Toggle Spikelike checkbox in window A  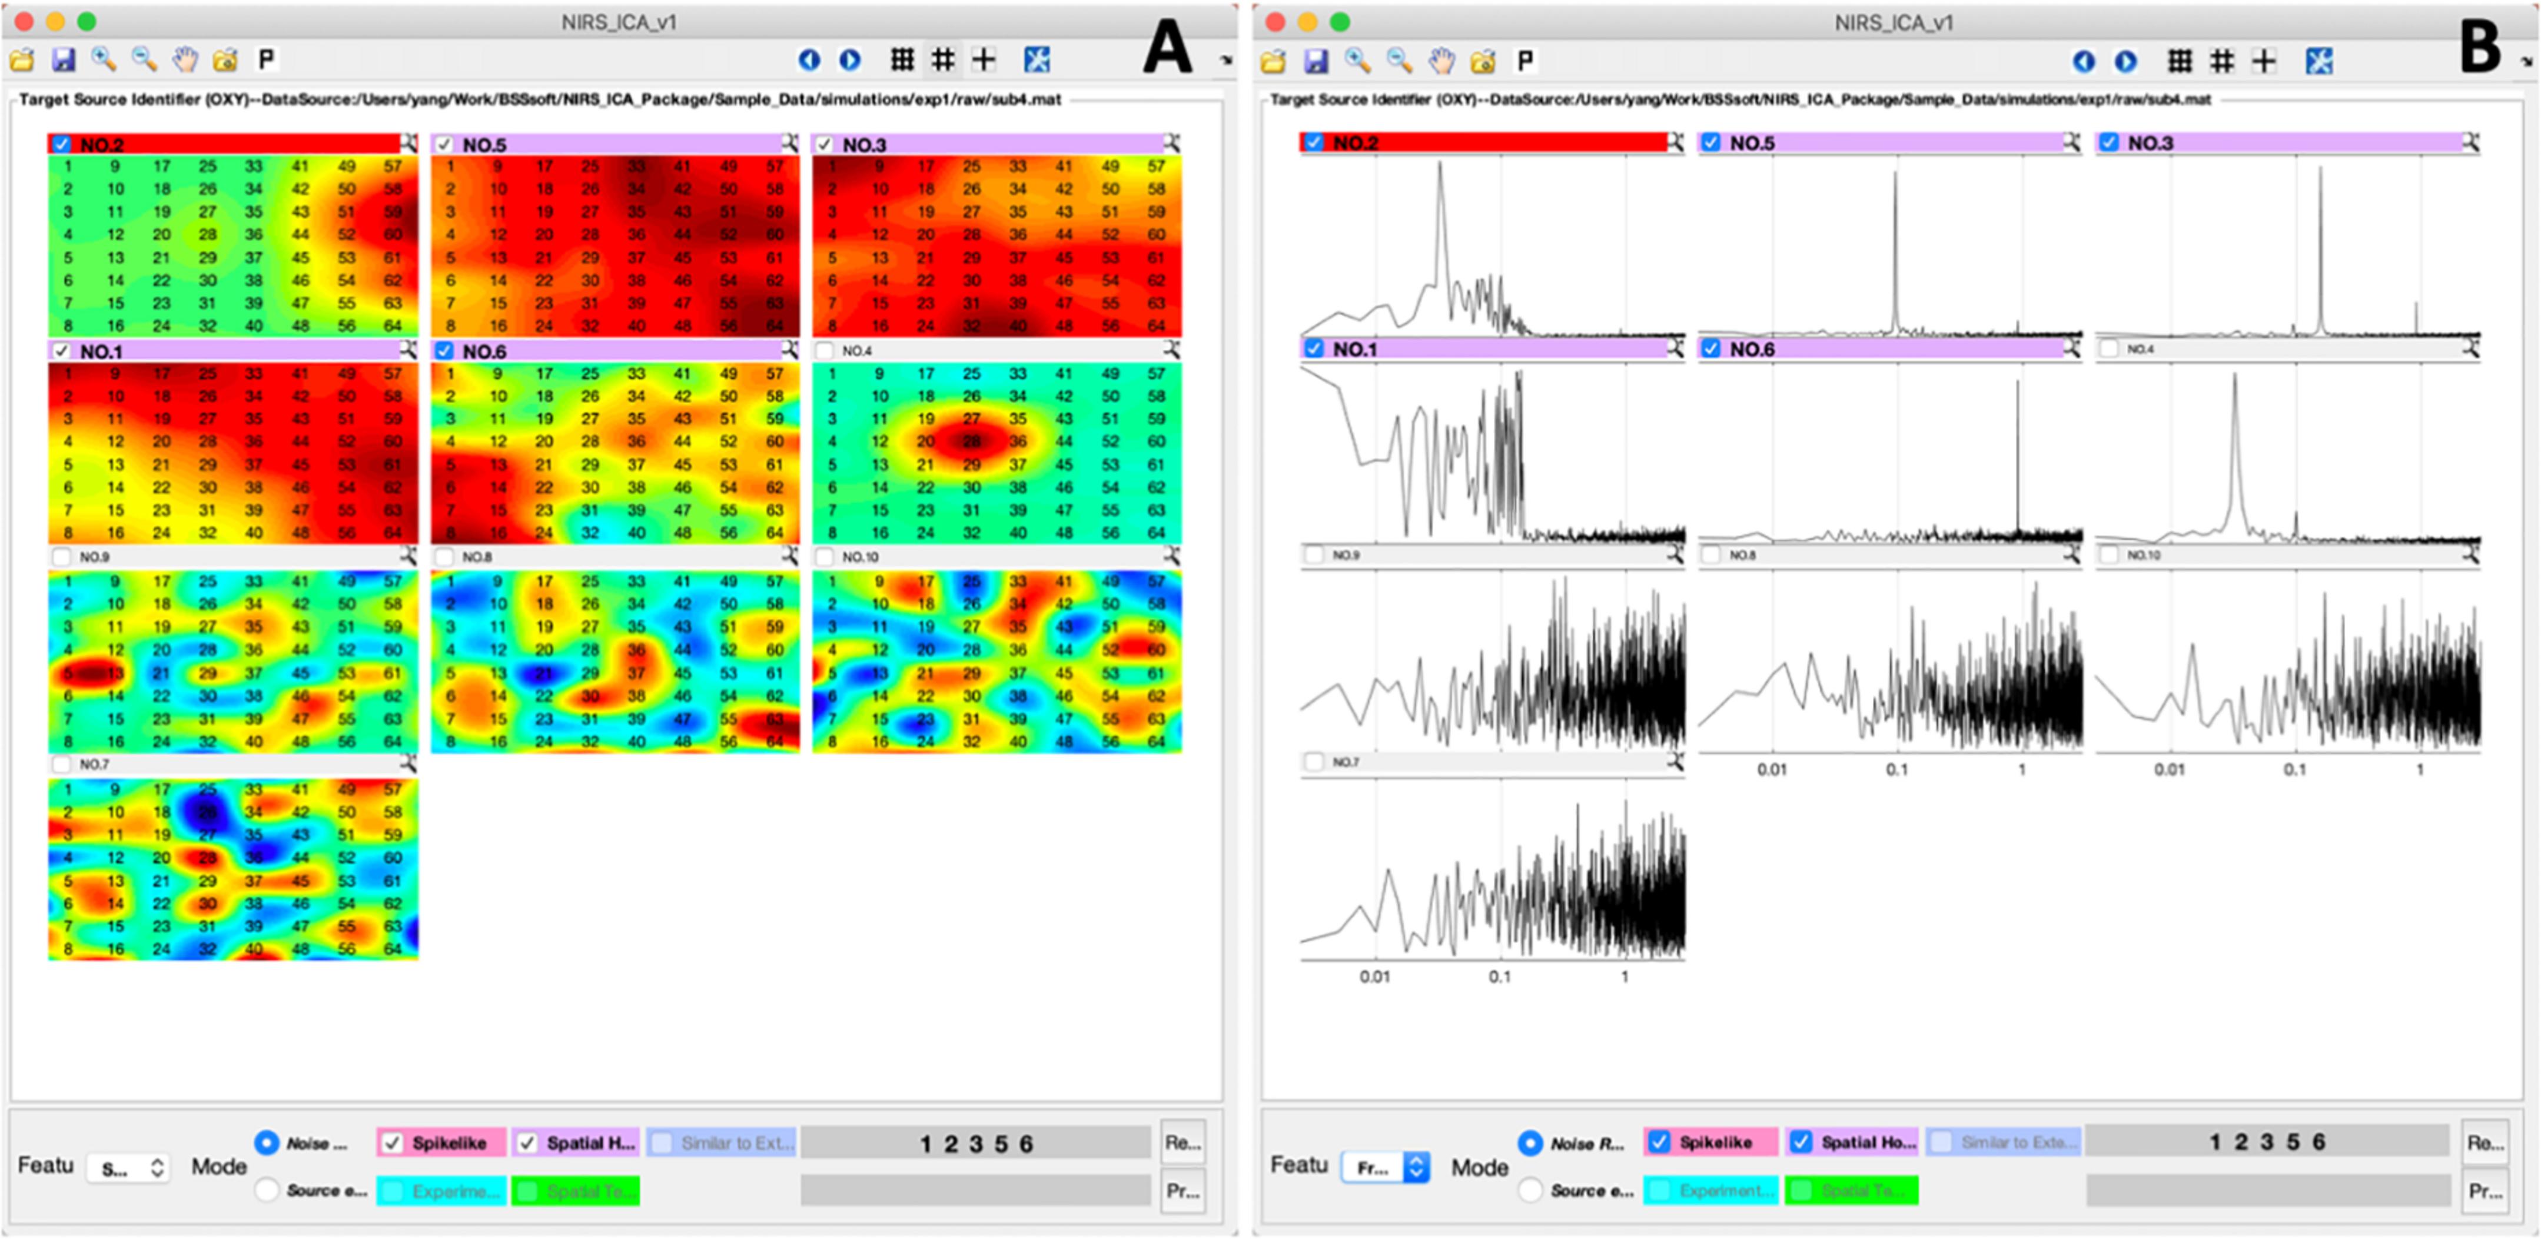point(391,1143)
